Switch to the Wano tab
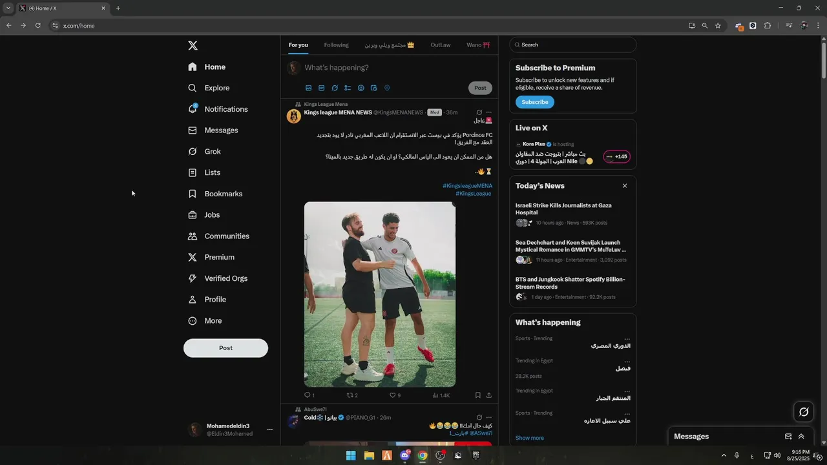The image size is (827, 465). 478,45
